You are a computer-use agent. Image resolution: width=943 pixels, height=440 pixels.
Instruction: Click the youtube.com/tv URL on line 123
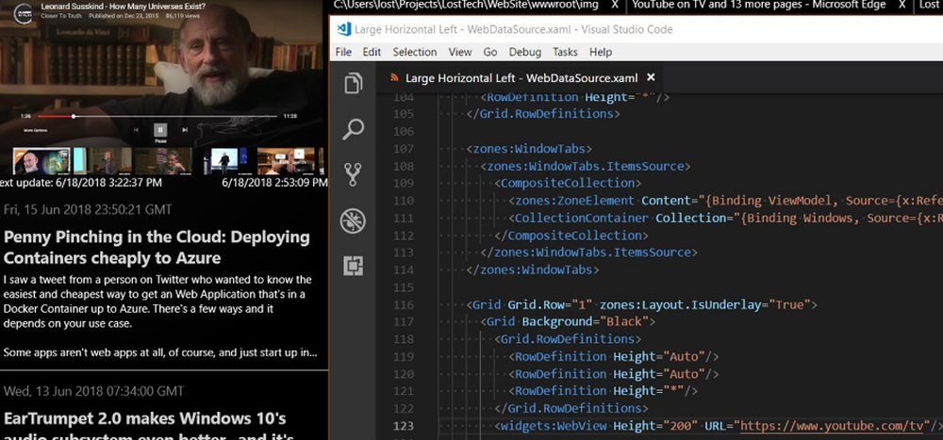pos(831,426)
